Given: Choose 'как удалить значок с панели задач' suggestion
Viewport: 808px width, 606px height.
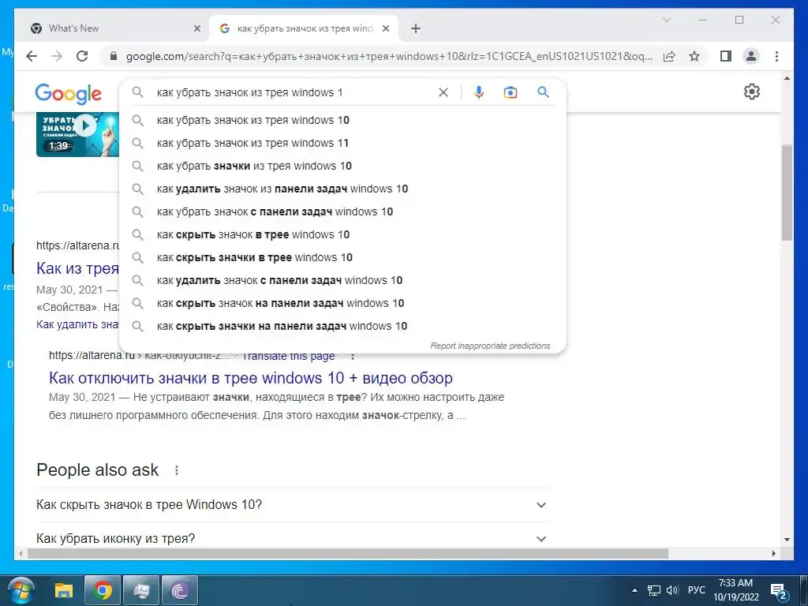Looking at the screenshot, I should pos(342,280).
